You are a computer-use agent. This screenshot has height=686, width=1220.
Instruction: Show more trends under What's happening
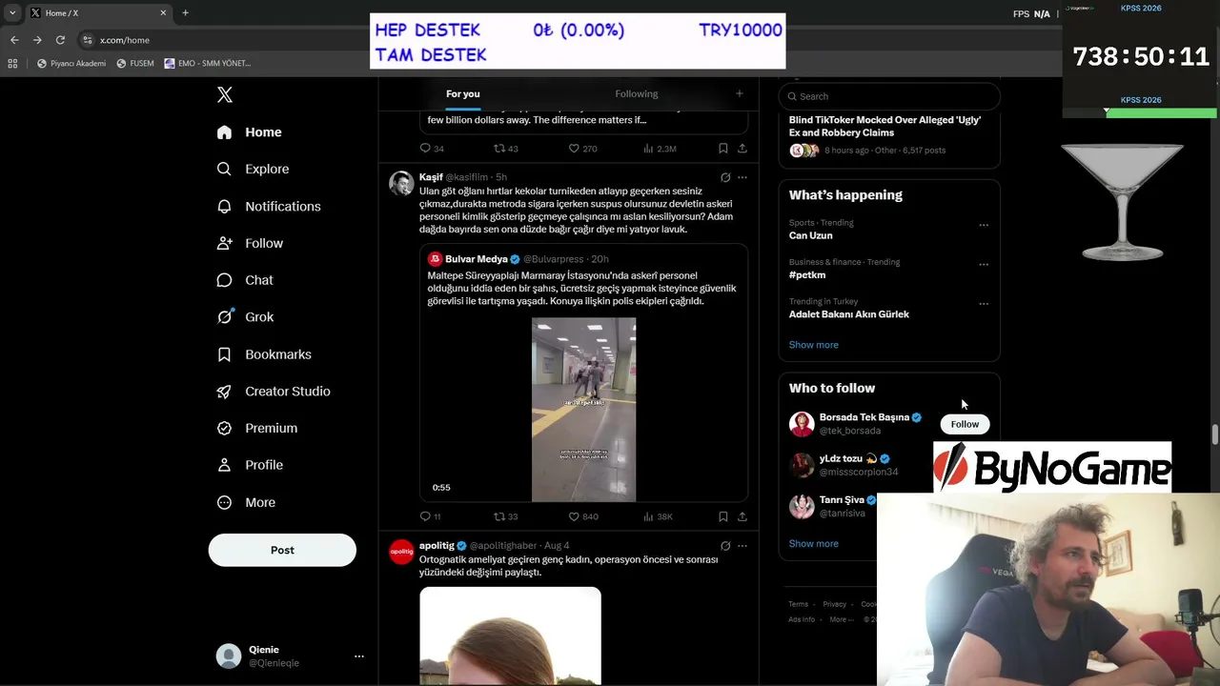pyautogui.click(x=814, y=345)
